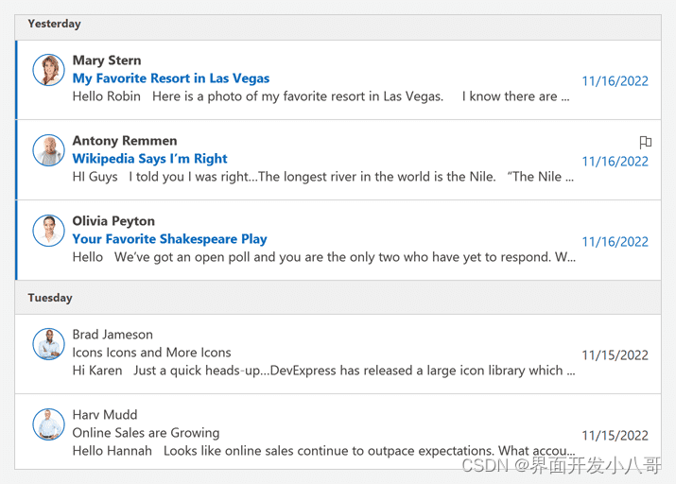This screenshot has width=676, height=484.
Task: Click Antony Remmen's avatar photo
Action: point(48,150)
